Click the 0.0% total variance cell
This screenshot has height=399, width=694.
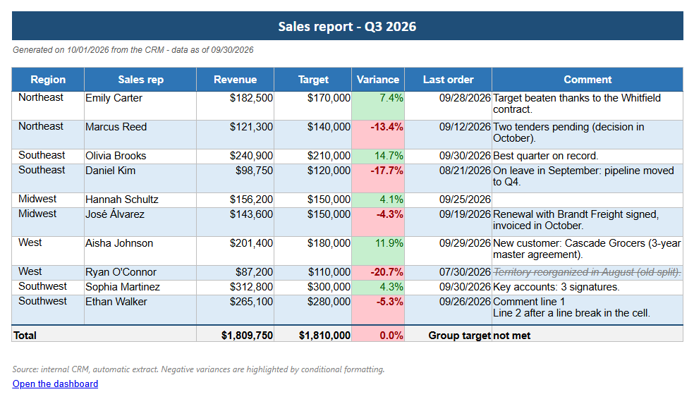tap(378, 333)
